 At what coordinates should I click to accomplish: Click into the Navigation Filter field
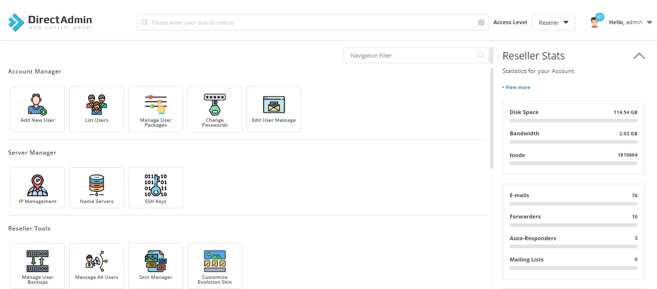click(x=412, y=56)
